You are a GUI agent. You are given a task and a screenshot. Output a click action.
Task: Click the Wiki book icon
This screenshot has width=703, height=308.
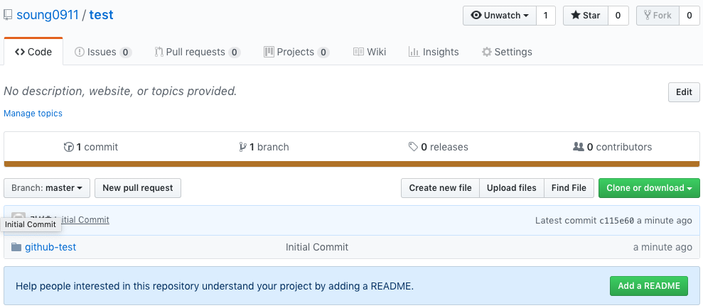pos(358,52)
